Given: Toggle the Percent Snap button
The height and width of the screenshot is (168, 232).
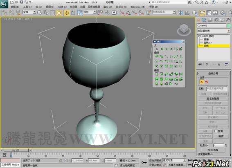Looking at the screenshot, I should [x=135, y=13].
